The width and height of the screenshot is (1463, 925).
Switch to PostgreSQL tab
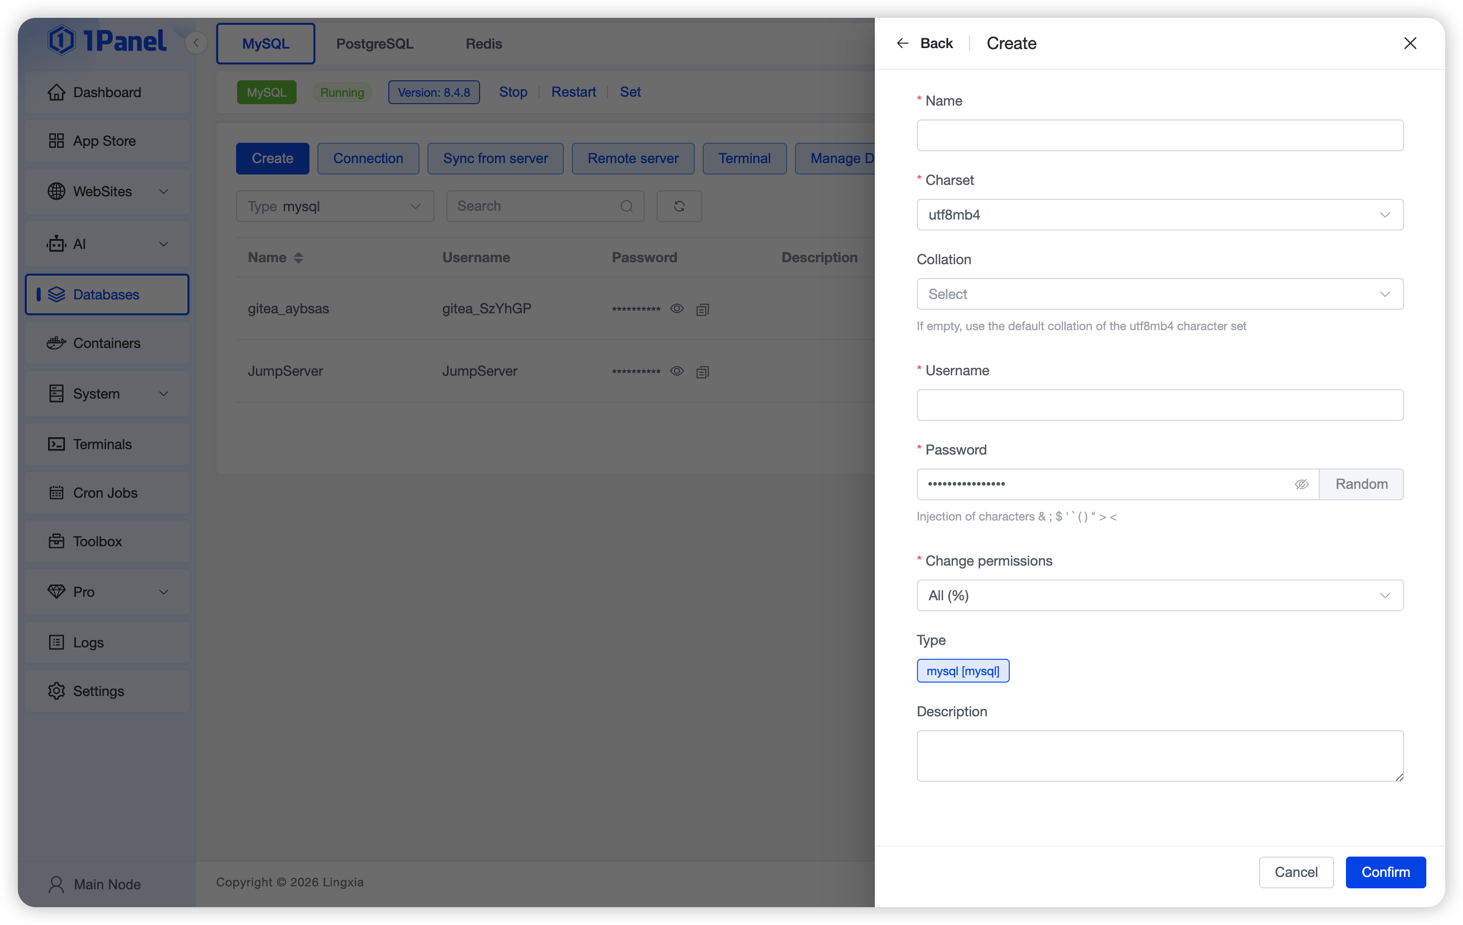coord(374,44)
